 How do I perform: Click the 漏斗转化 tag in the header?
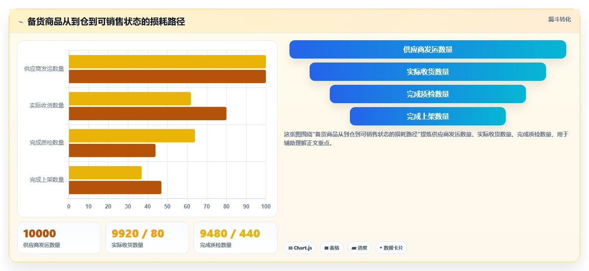pos(559,20)
